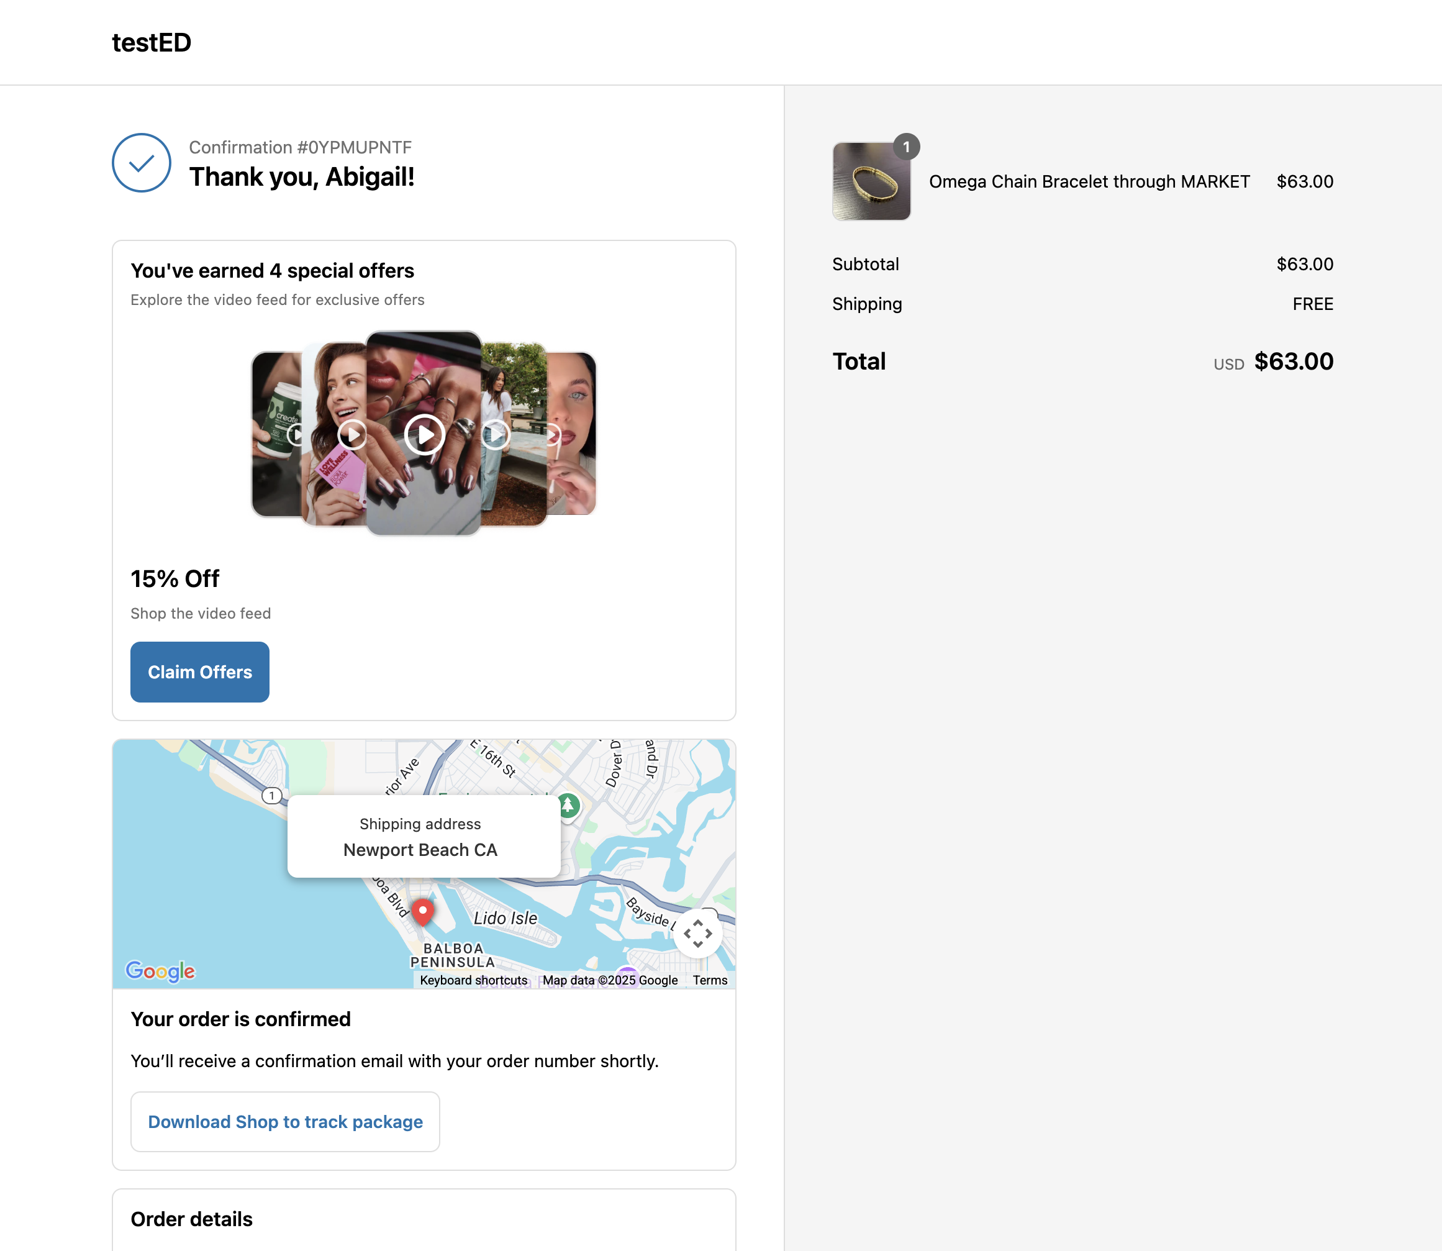Click the Shipping address Newport Beach popup
1442x1251 pixels.
[420, 836]
